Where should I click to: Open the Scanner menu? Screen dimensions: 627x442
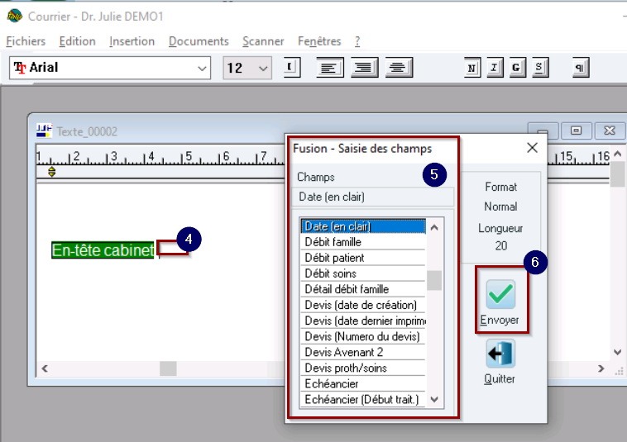(x=263, y=41)
